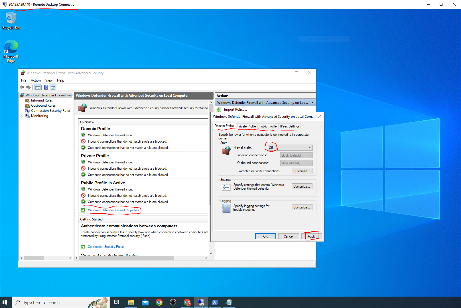Open Windows Defender Firewall Properties link
This screenshot has height=308, width=461.
click(113, 210)
